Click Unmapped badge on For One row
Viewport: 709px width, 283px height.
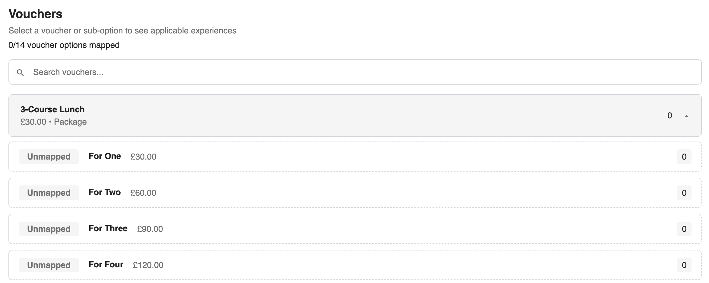click(49, 157)
